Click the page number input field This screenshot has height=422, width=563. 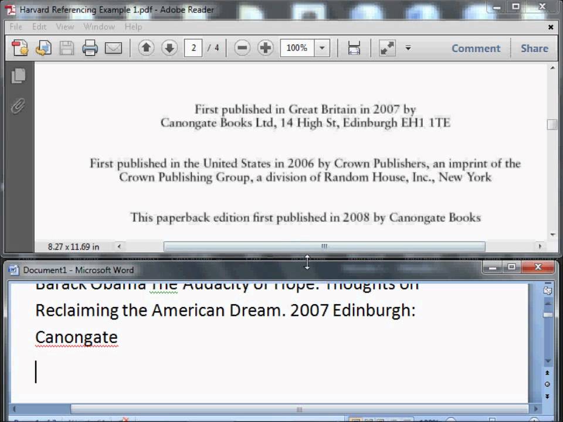click(x=193, y=47)
